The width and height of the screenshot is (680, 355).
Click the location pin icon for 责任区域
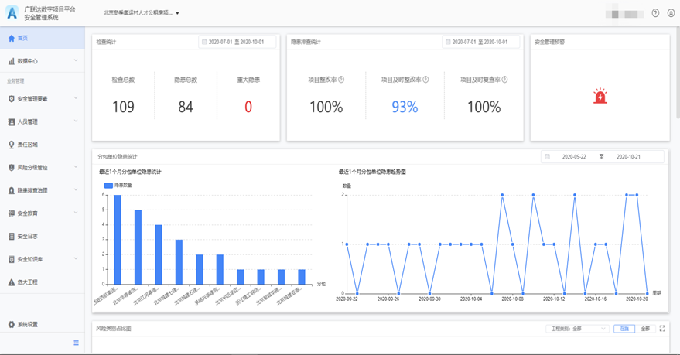click(12, 145)
